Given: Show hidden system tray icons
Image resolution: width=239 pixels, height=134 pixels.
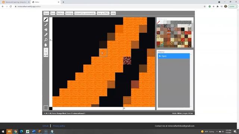Looking at the screenshot, I should tap(217, 131).
